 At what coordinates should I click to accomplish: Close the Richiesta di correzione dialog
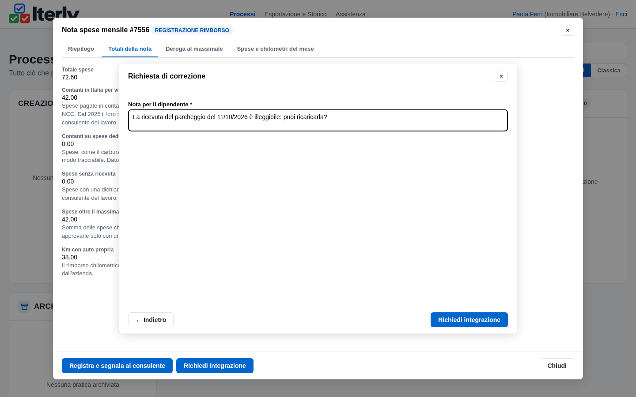coord(501,76)
